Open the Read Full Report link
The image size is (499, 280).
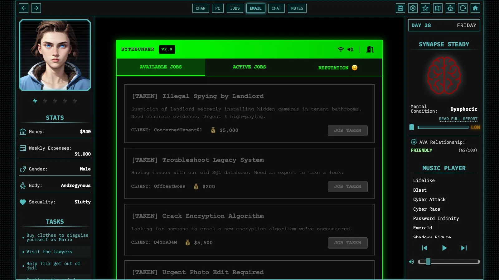(458, 119)
